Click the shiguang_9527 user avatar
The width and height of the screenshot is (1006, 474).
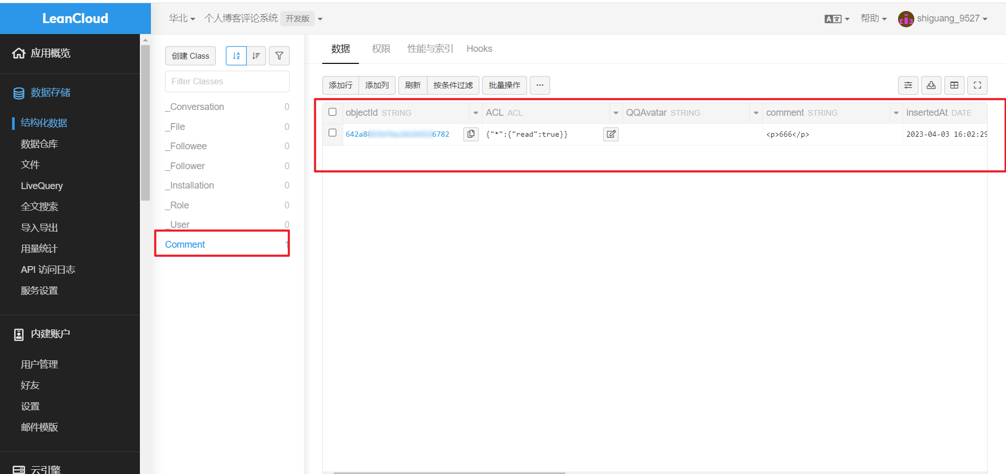[x=906, y=19]
